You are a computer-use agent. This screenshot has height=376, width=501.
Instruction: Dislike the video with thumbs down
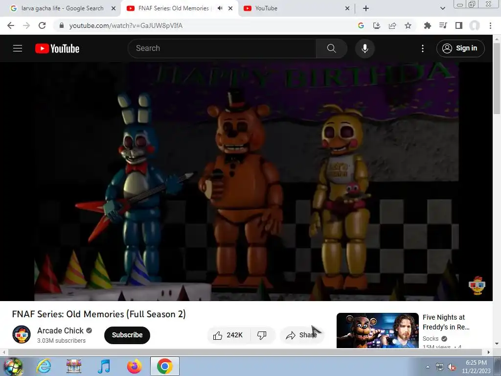coord(262,335)
